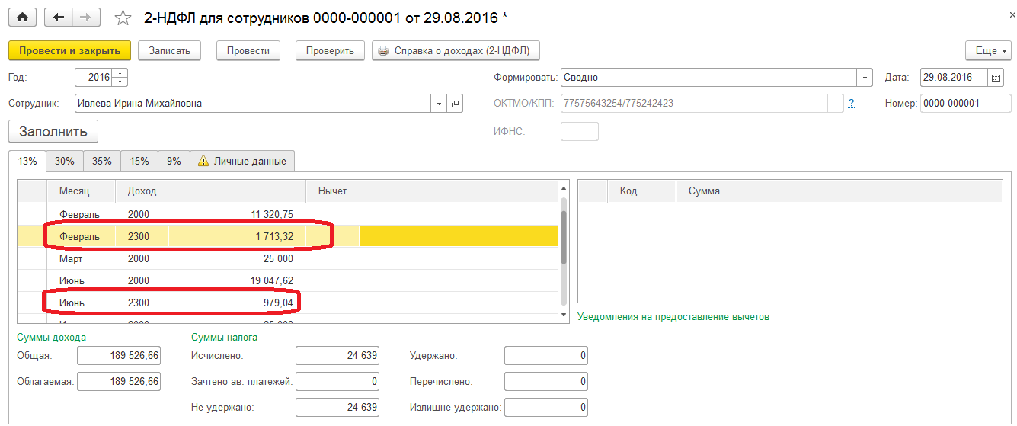Click Вычет column header
1017x426 pixels.
432,191
